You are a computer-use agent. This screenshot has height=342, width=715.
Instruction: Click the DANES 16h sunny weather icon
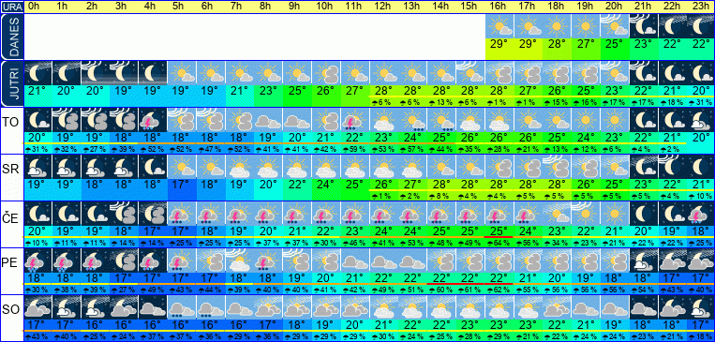[x=499, y=26]
